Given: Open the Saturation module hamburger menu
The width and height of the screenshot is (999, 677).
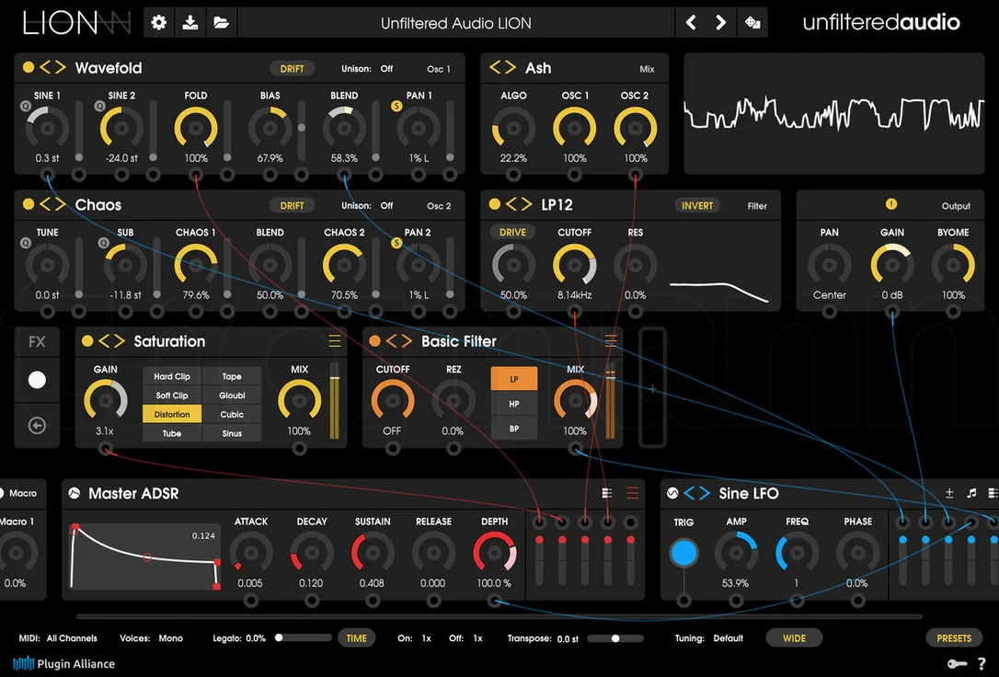Looking at the screenshot, I should [x=335, y=340].
